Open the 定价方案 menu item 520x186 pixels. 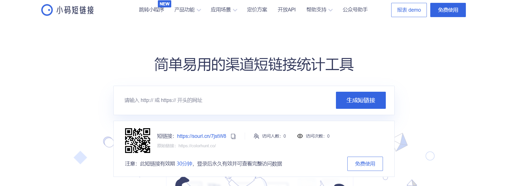point(257,10)
